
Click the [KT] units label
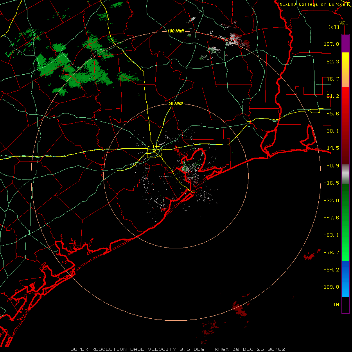coord(334,27)
